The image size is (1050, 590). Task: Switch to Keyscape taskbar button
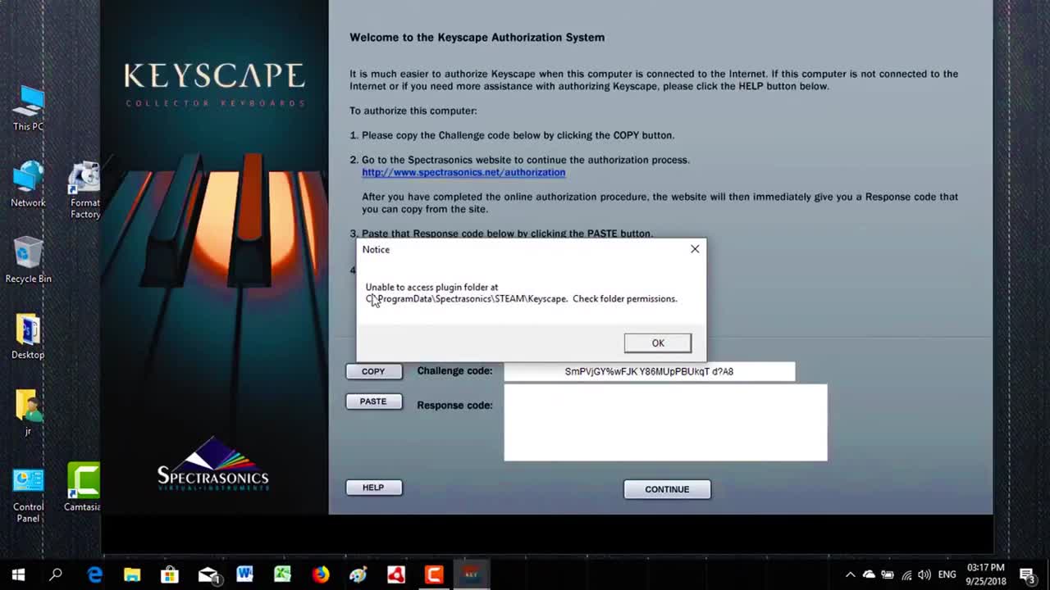[x=472, y=574]
